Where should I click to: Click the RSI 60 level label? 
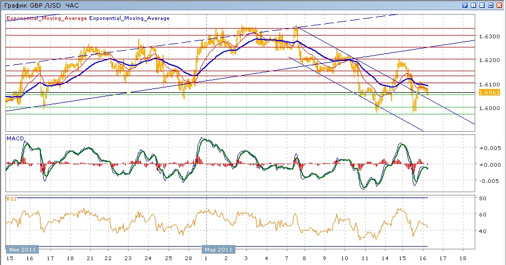point(482,214)
